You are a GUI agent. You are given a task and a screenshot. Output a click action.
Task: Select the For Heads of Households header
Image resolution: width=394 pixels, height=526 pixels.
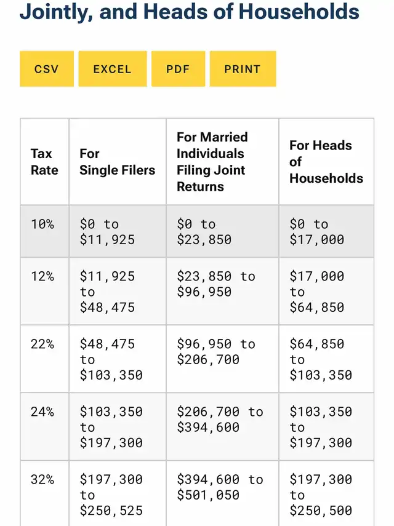pos(326,162)
